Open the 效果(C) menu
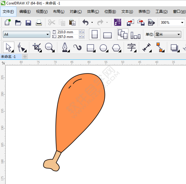 click(x=93, y=12)
